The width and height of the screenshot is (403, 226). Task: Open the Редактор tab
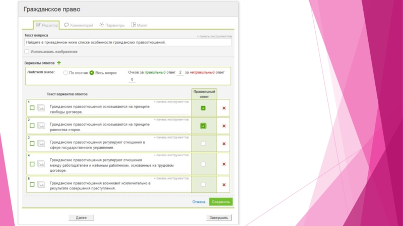tap(46, 25)
